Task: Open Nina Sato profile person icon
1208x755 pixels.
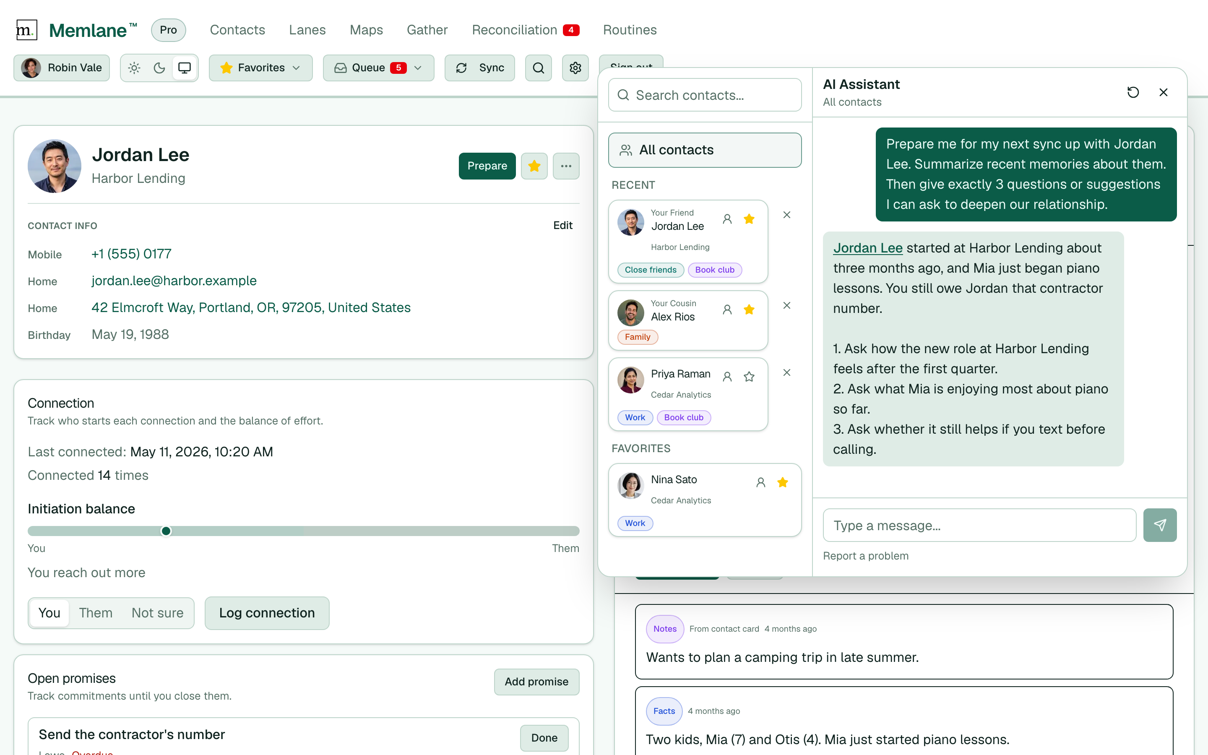Action: [760, 482]
